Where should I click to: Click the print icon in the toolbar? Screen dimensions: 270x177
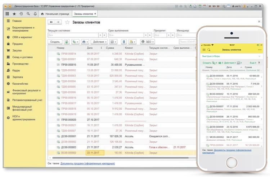[x=85, y=42]
